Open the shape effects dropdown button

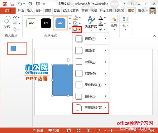click(77, 29)
